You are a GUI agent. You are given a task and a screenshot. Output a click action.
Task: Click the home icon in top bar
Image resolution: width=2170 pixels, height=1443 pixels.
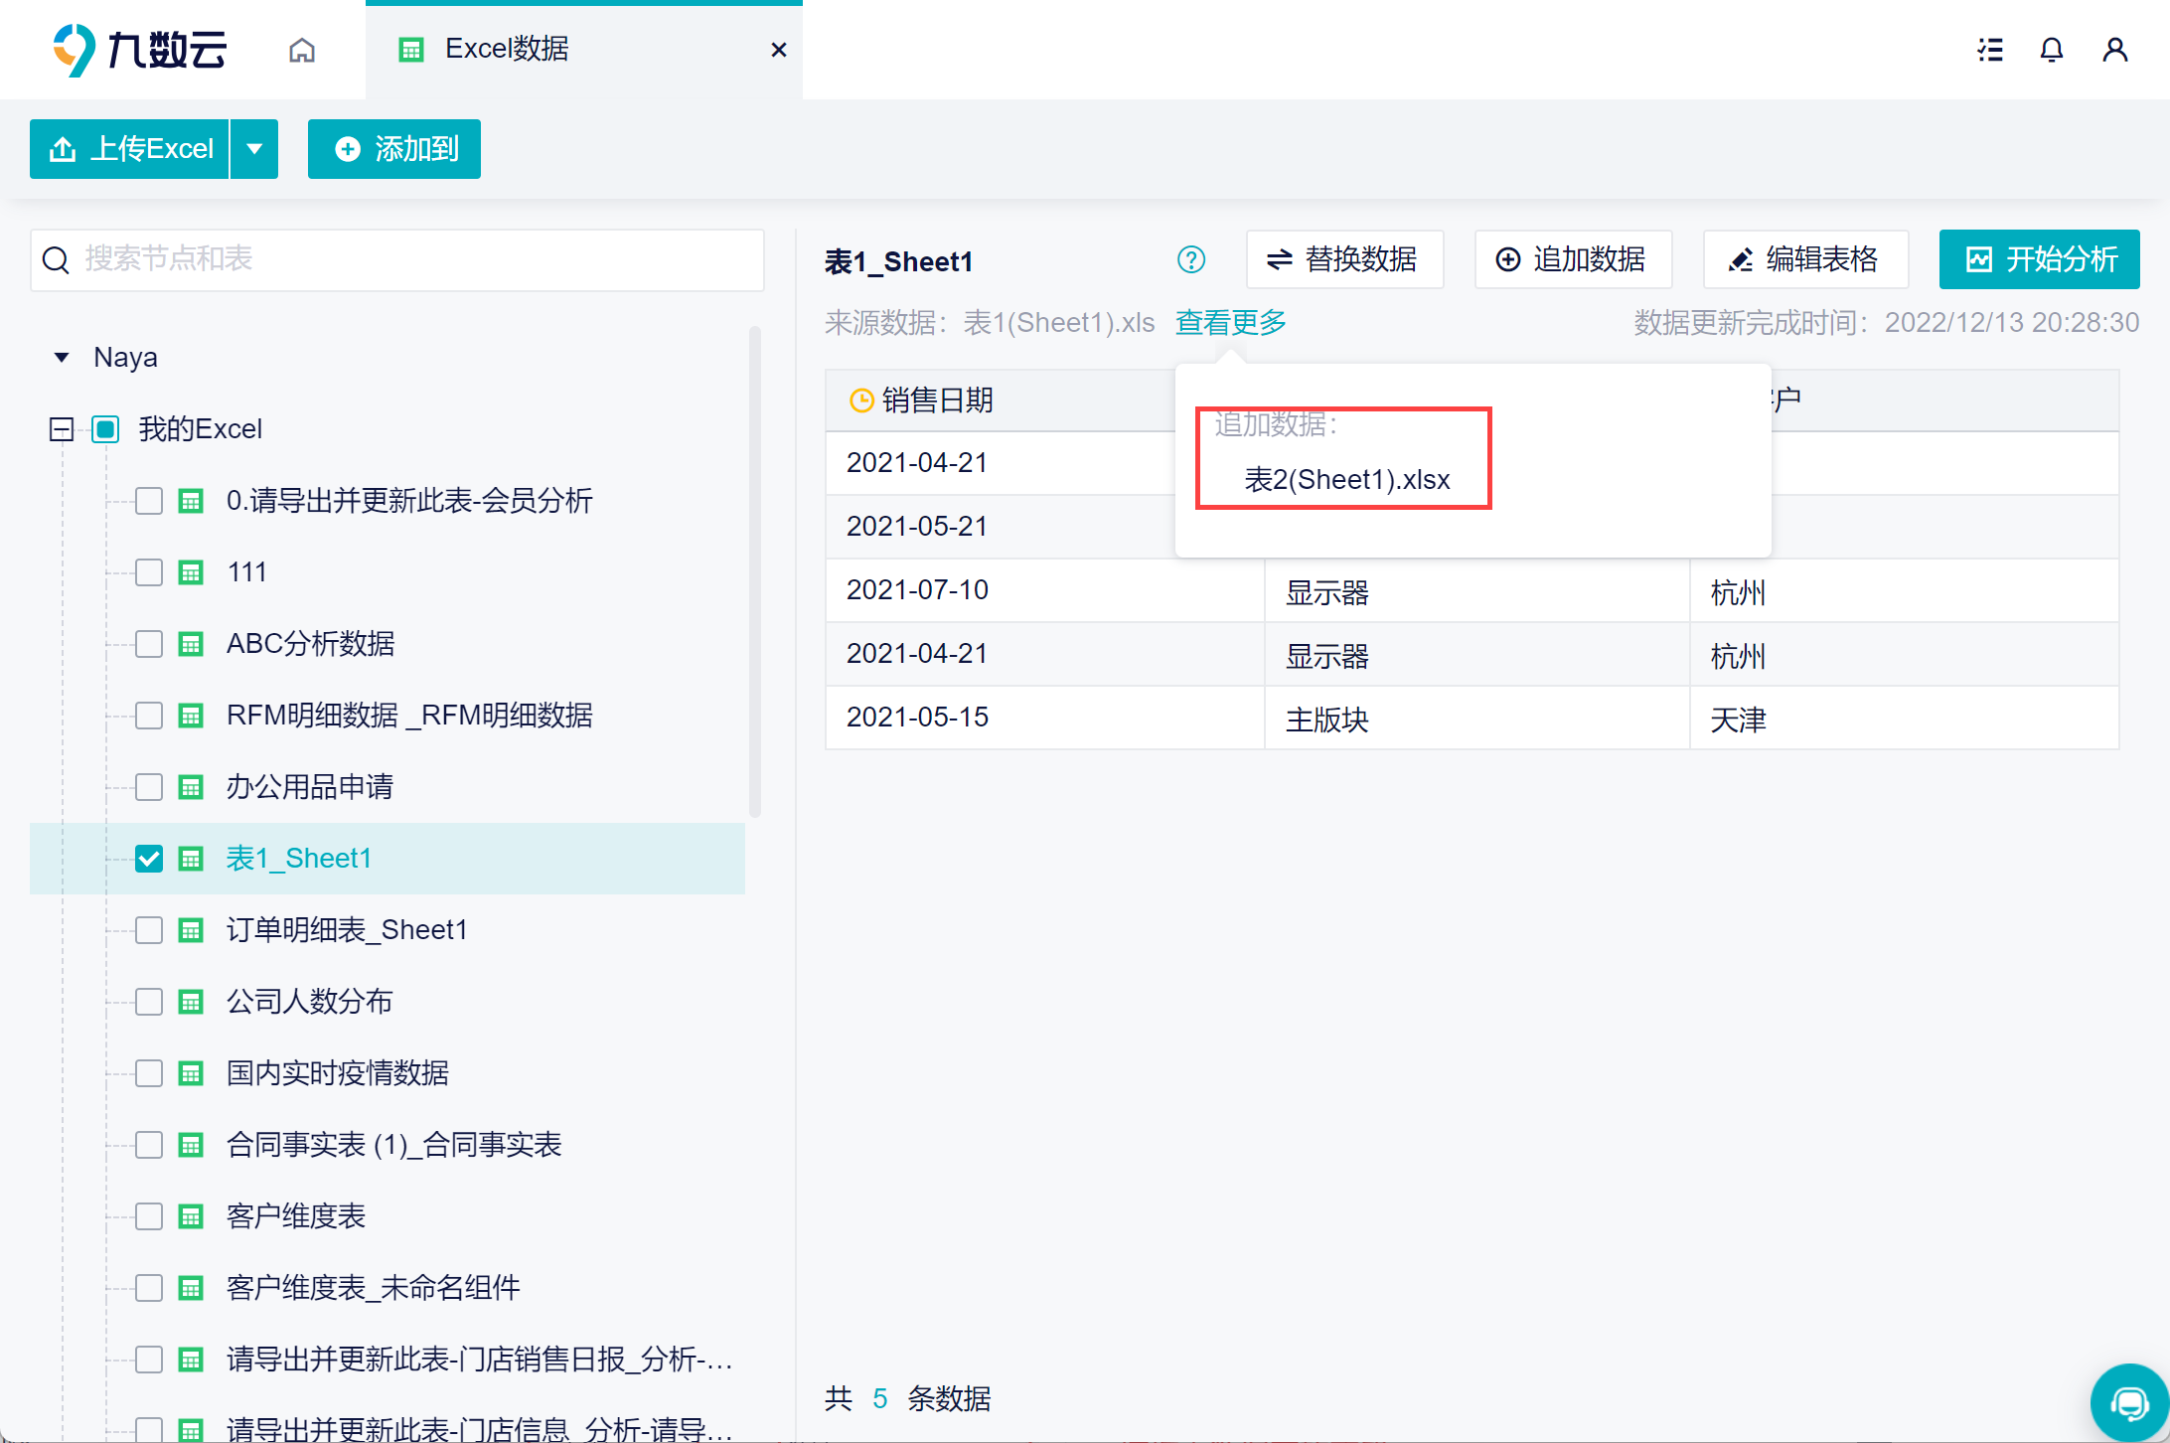[302, 50]
